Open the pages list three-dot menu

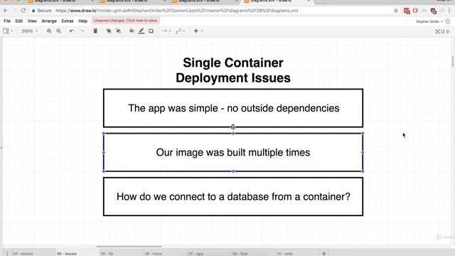7,253
